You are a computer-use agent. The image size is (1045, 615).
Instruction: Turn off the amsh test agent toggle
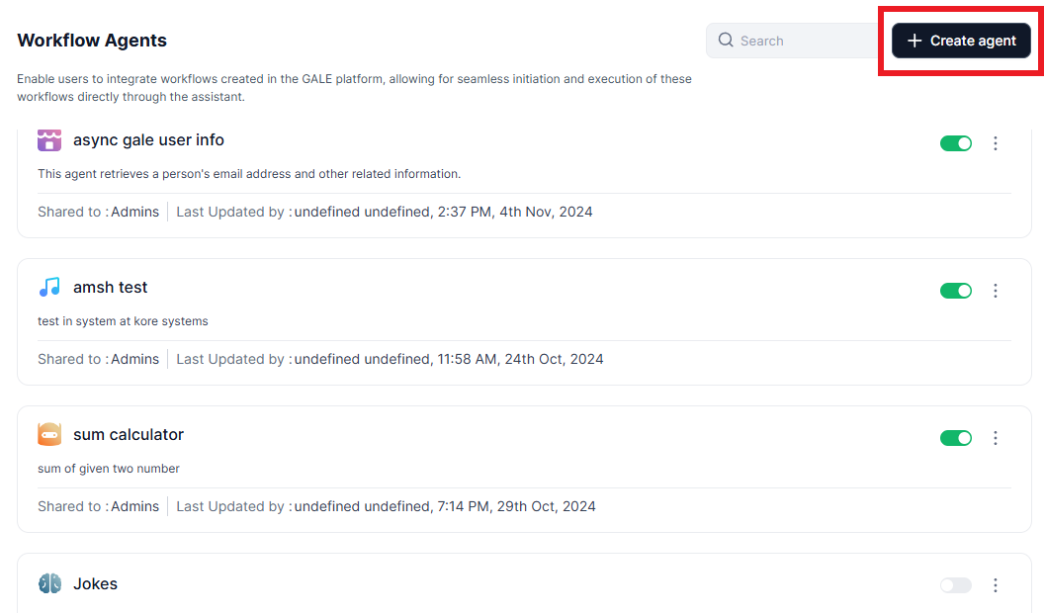click(956, 291)
